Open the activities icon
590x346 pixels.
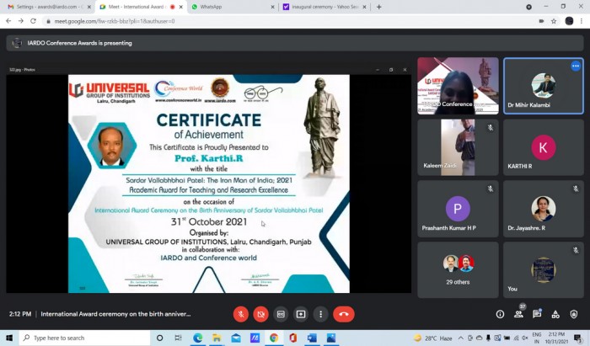[555, 314]
